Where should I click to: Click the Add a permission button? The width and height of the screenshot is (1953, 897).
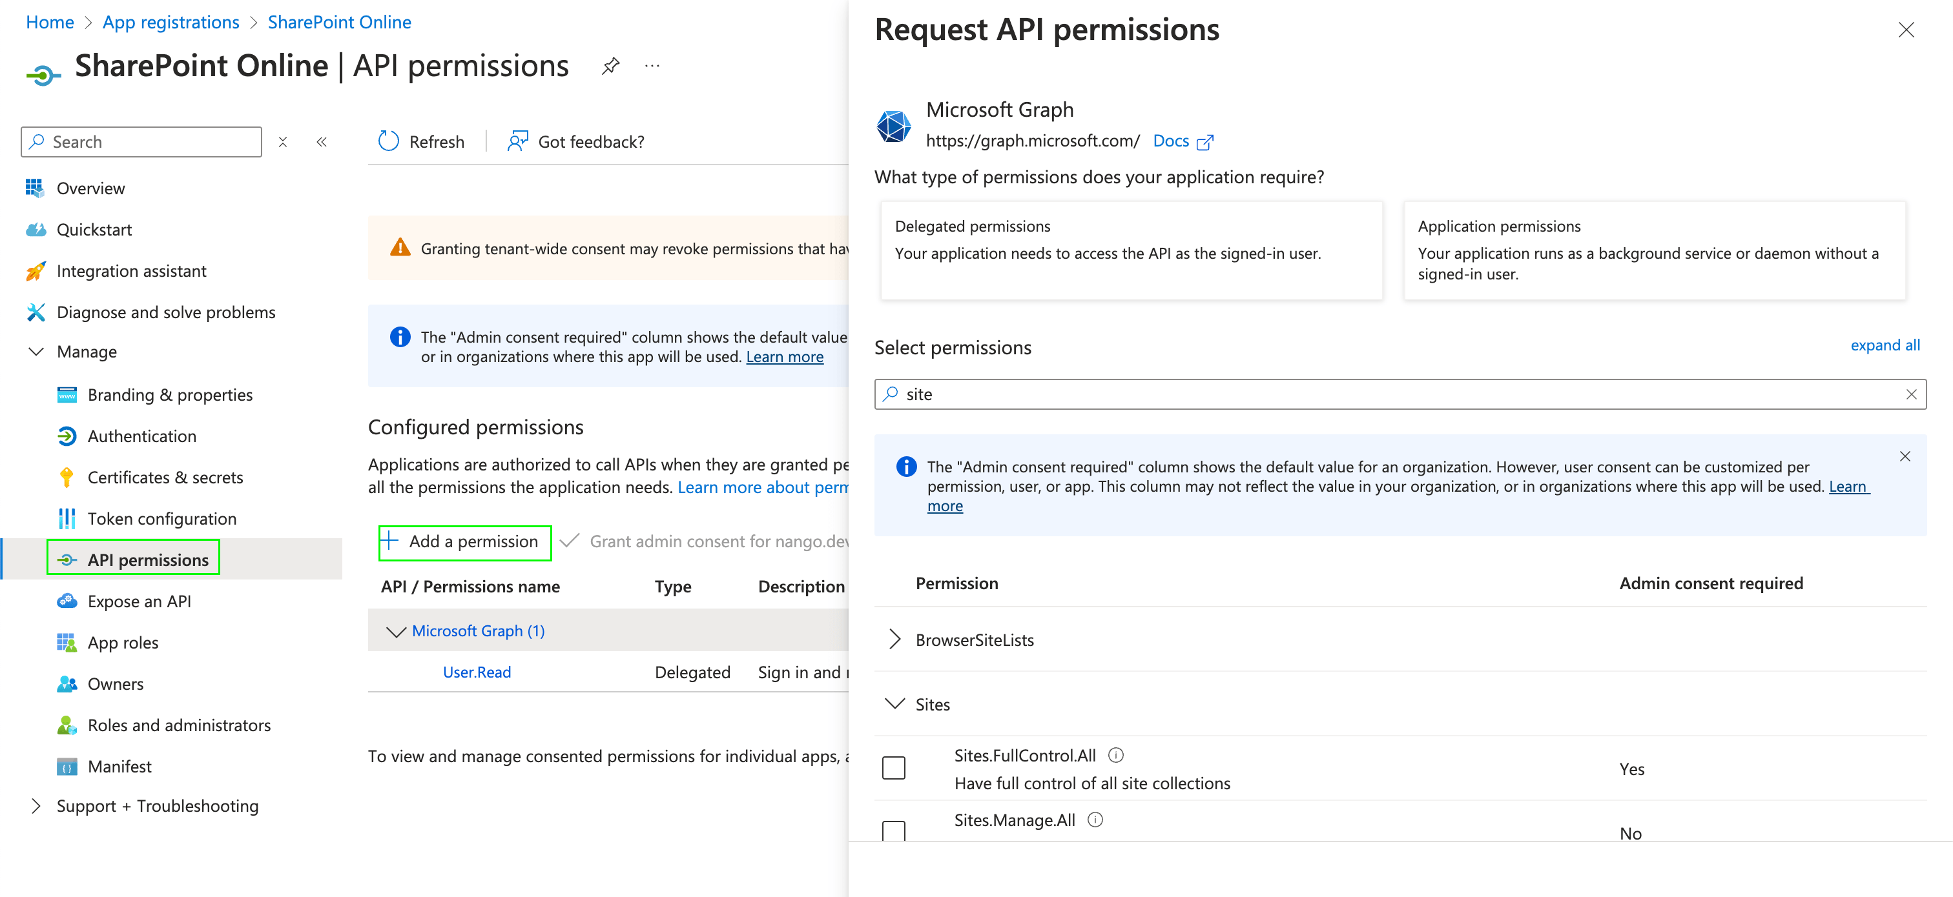pyautogui.click(x=464, y=541)
